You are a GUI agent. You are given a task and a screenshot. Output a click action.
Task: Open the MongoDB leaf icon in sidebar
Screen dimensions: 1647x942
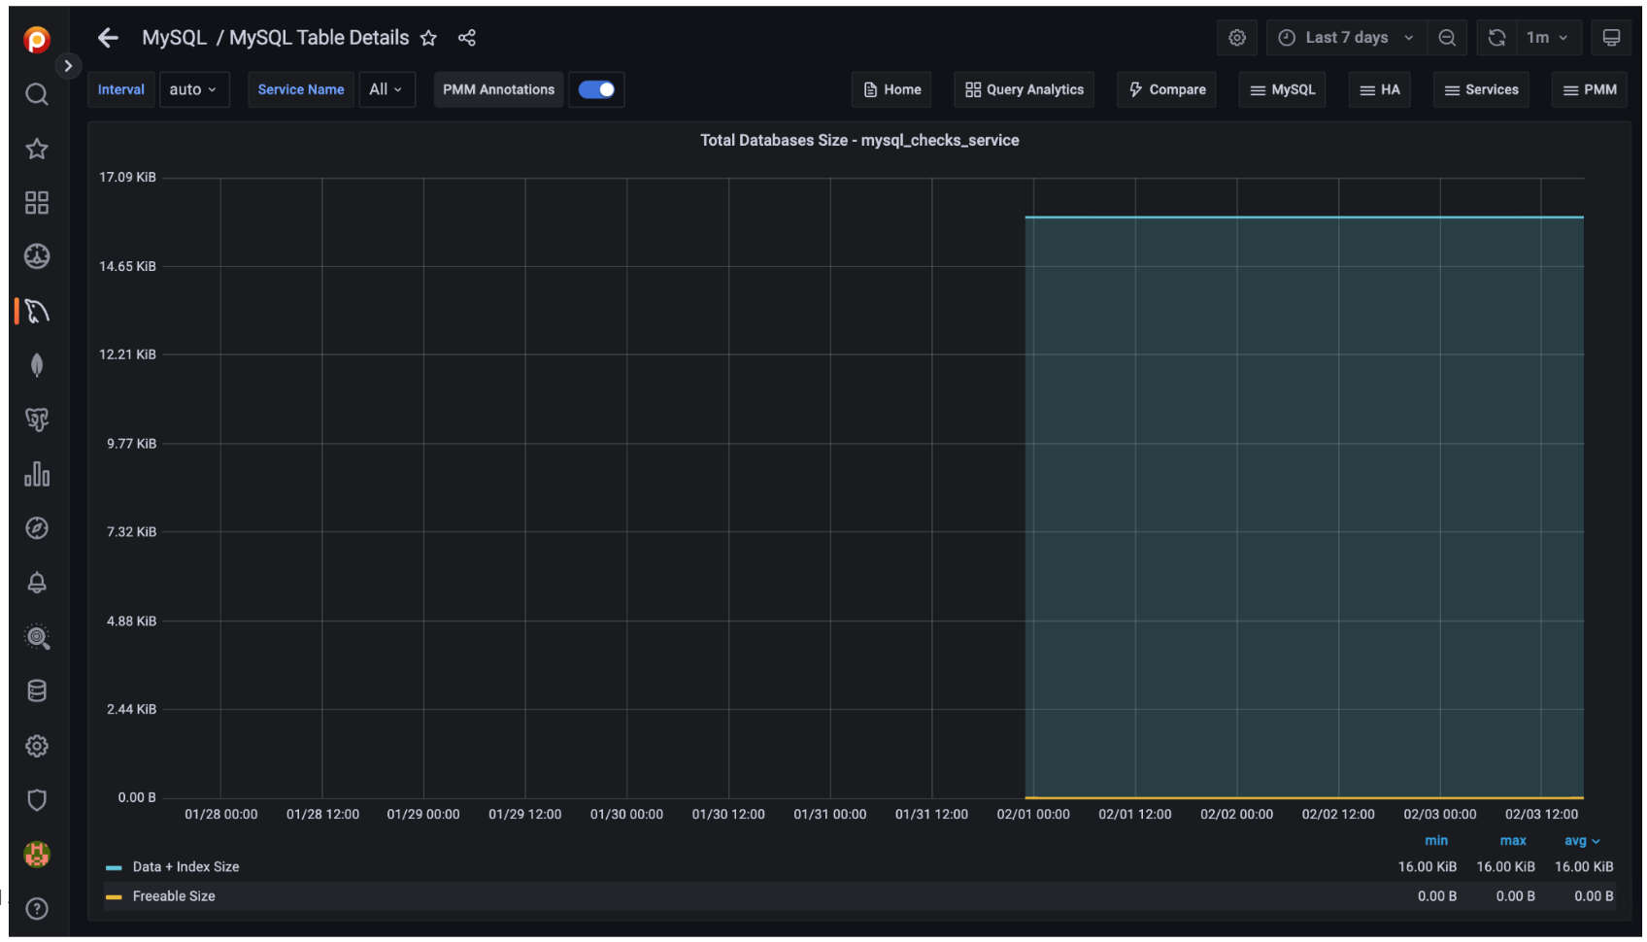click(x=37, y=365)
